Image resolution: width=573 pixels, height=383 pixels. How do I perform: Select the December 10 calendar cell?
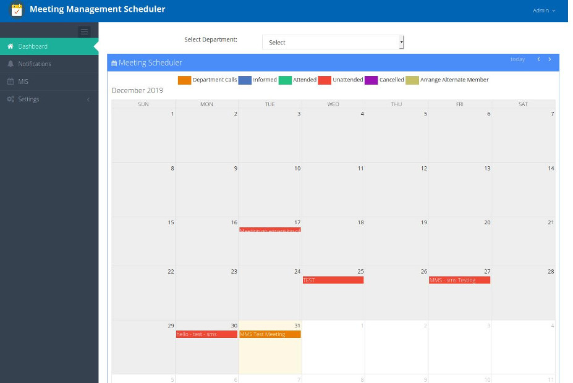[x=270, y=192]
